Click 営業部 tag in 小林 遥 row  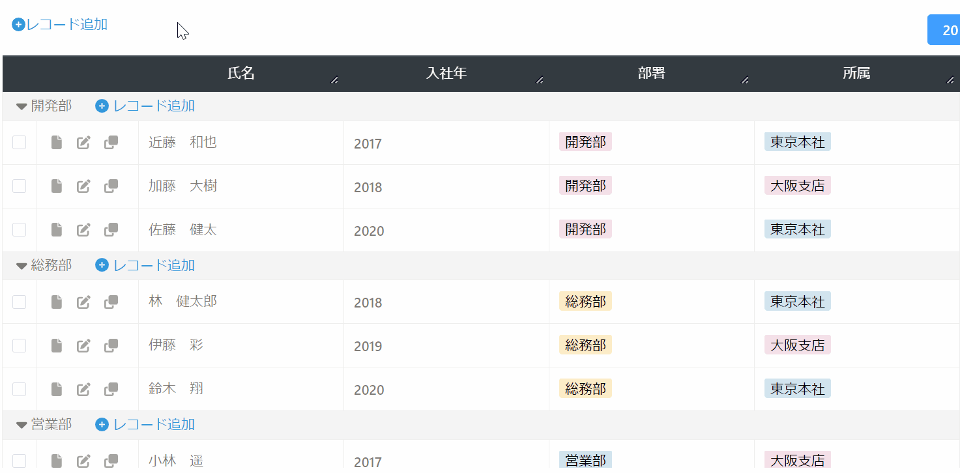(585, 460)
